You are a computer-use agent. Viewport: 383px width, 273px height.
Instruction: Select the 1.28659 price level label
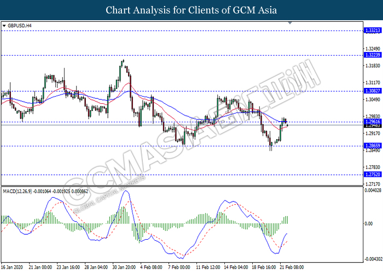click(x=373, y=146)
